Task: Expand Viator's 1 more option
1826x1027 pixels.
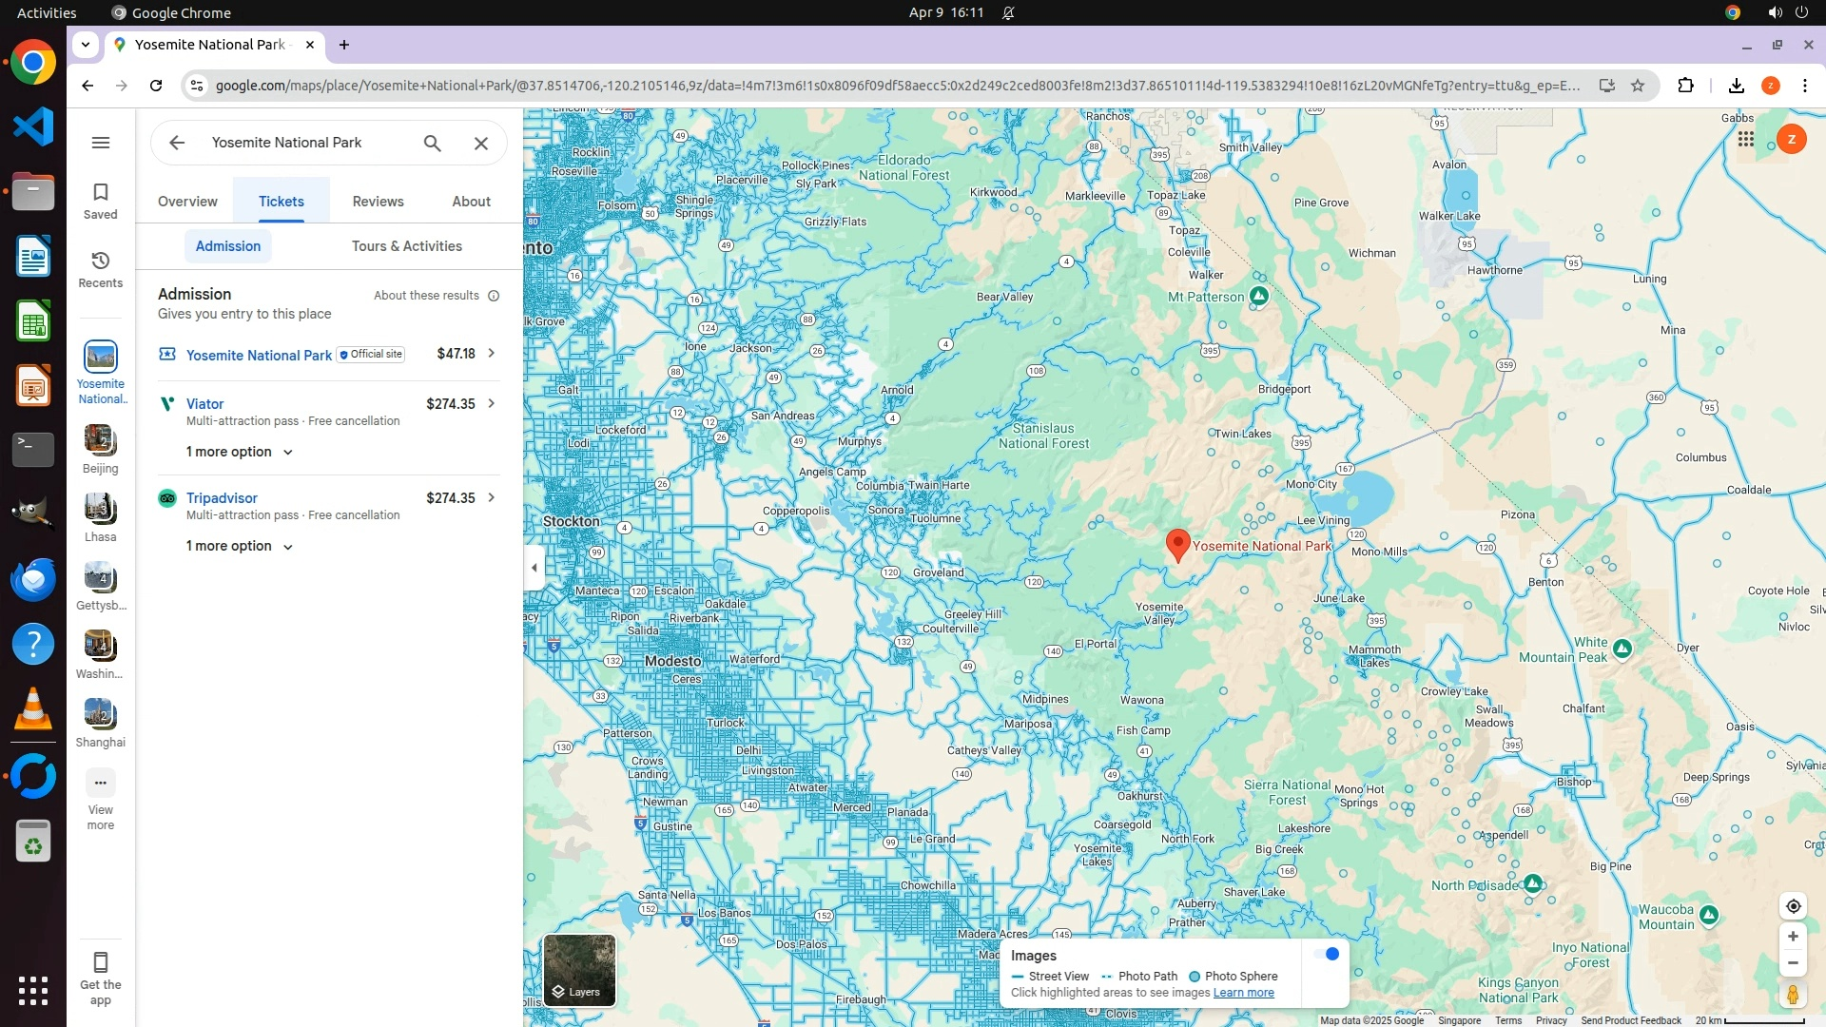Action: (239, 452)
